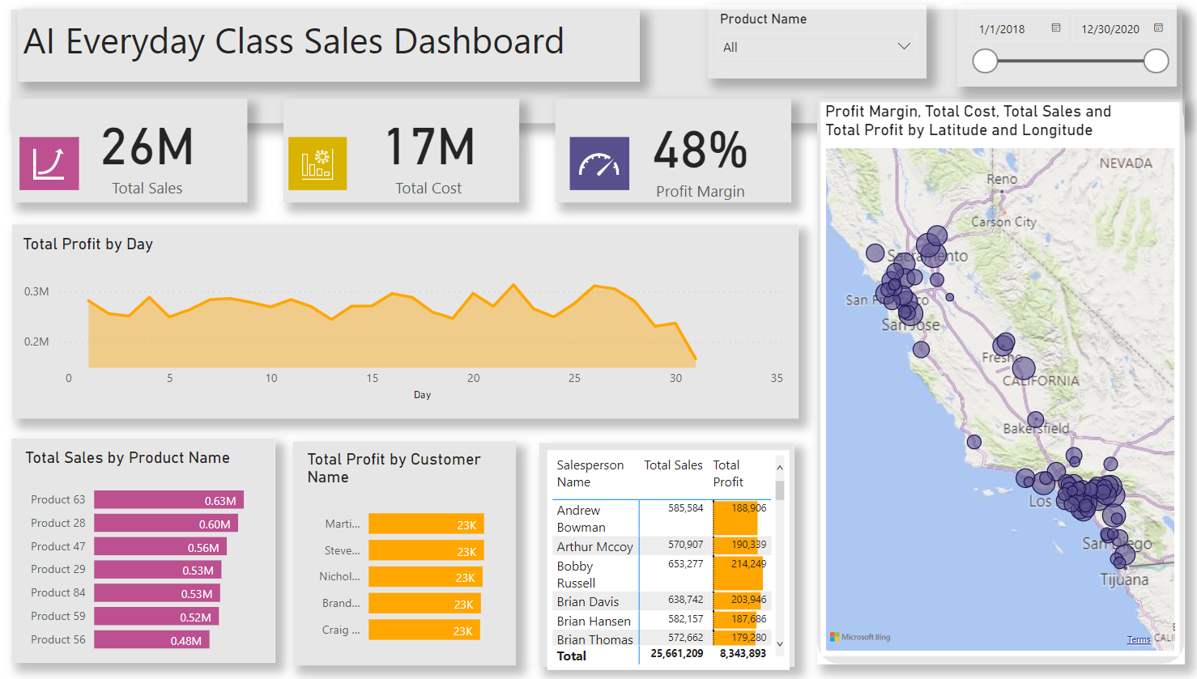The height and width of the screenshot is (679, 1197).
Task: Select the Brian Hansen table row
Action: pos(662,621)
